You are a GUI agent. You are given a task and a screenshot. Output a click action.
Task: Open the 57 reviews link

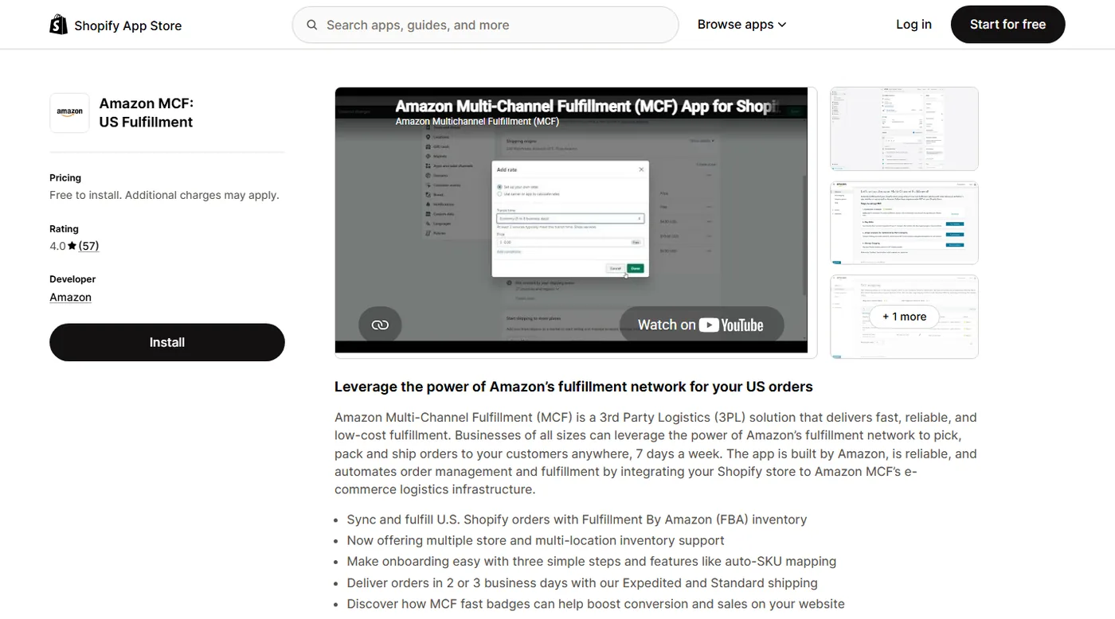(x=88, y=246)
